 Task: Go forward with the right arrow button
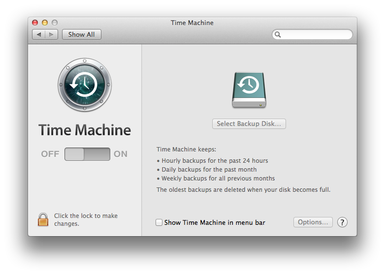[x=51, y=34]
